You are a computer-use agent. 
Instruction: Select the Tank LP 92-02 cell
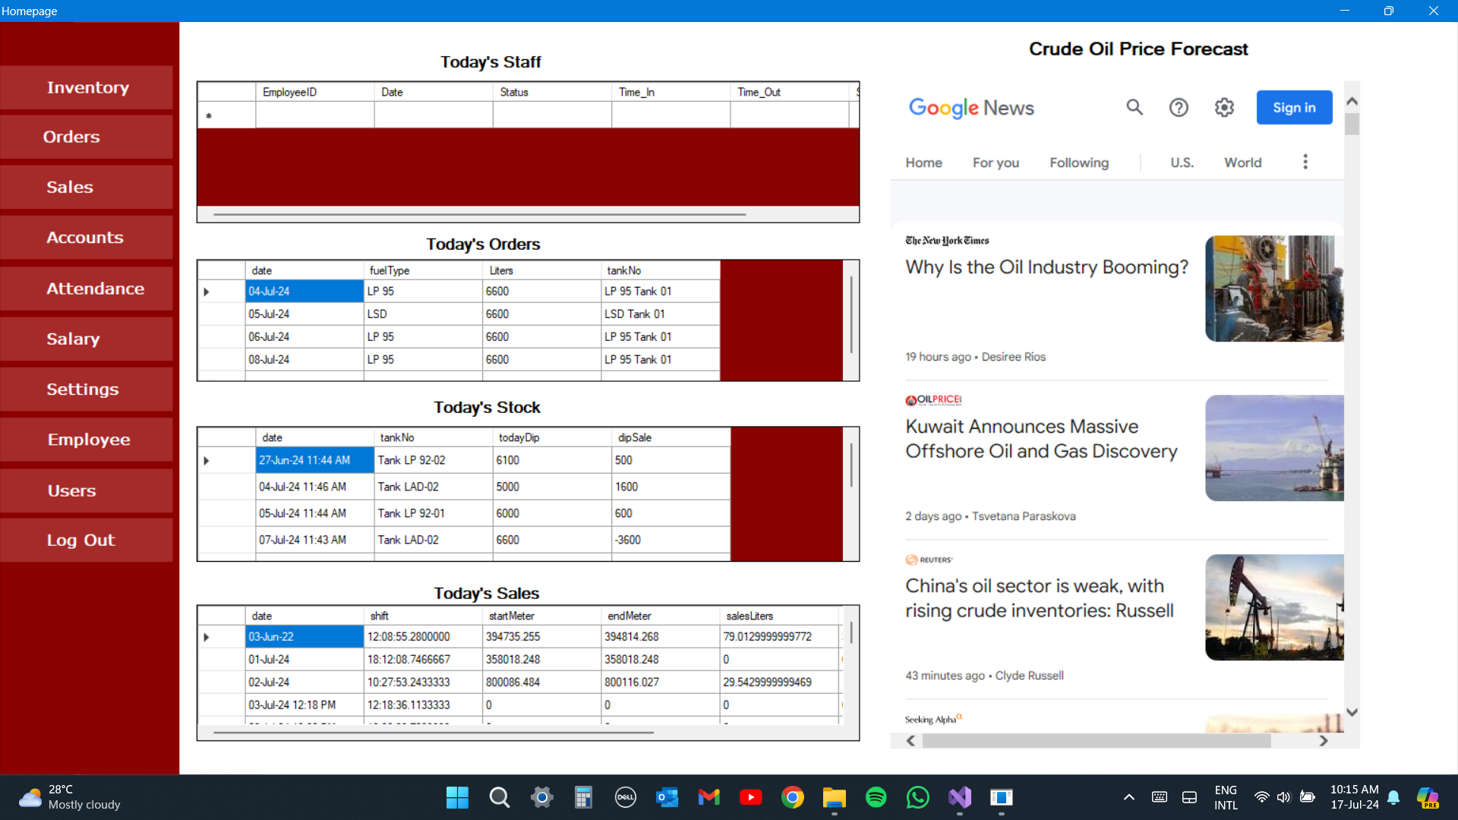point(434,460)
